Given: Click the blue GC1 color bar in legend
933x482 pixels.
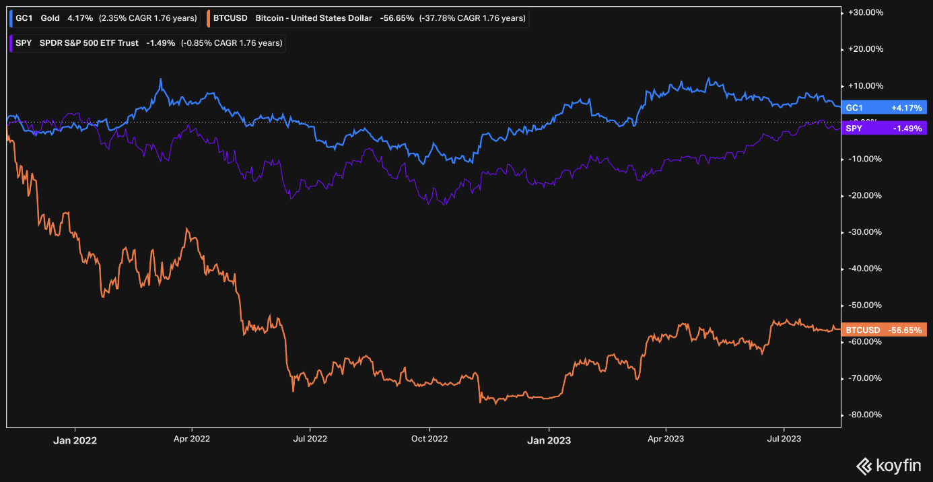Looking at the screenshot, I should click(x=11, y=18).
